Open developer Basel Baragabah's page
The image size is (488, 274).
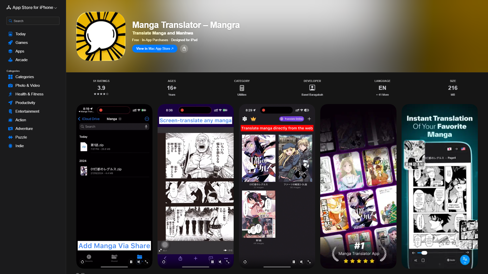(x=312, y=95)
